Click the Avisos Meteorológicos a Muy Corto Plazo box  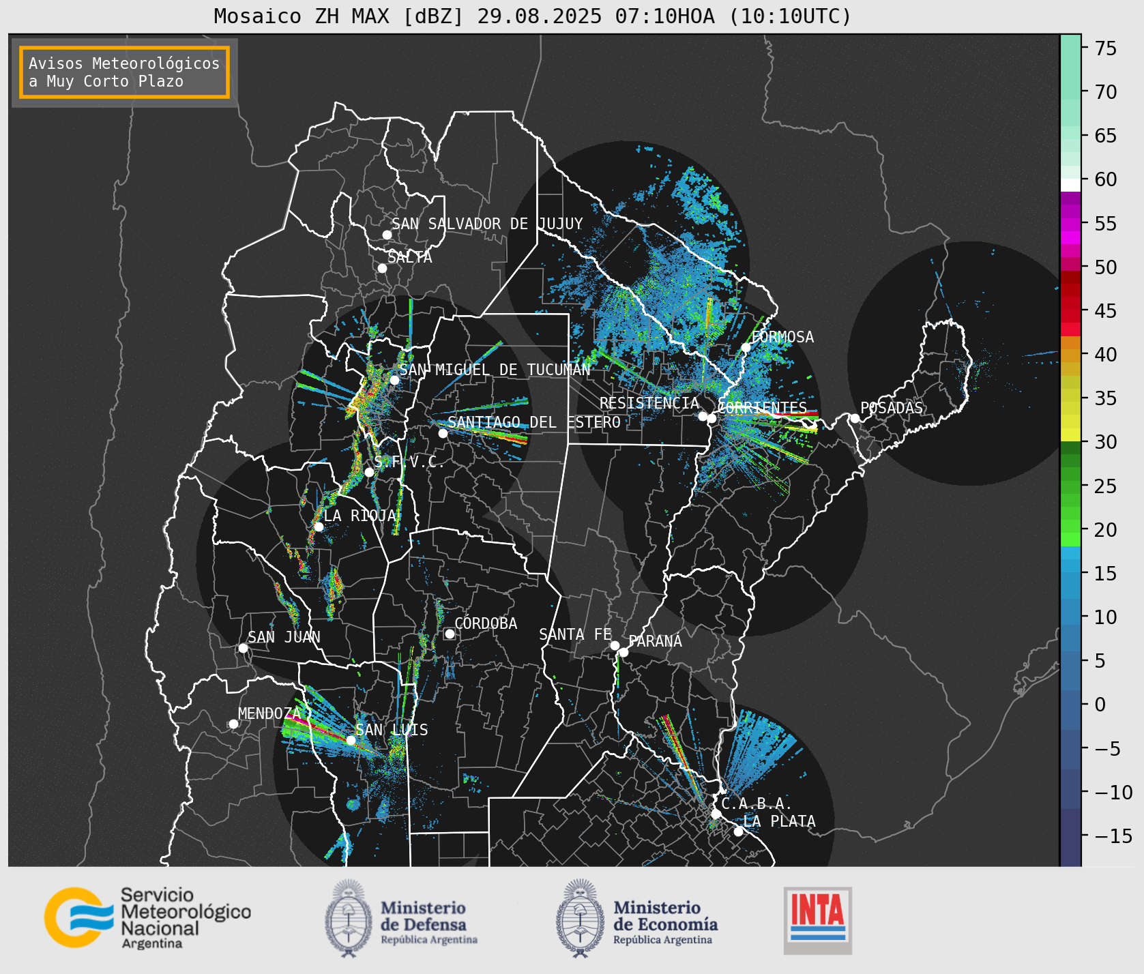point(124,72)
